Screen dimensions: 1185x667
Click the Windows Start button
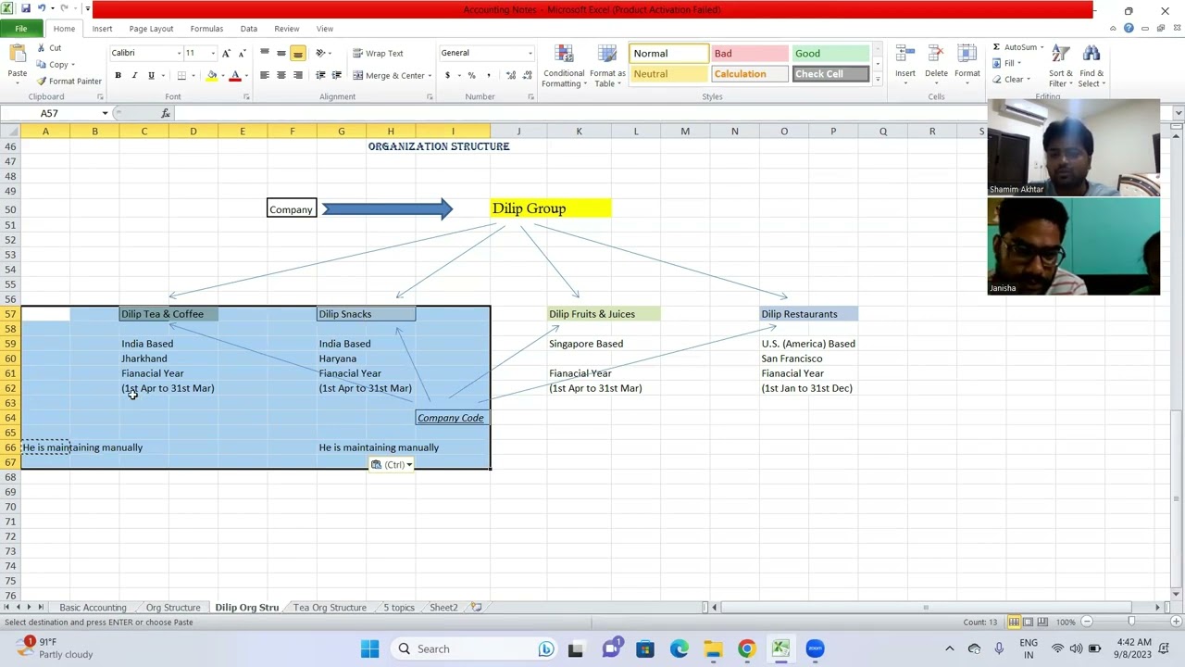[369, 648]
